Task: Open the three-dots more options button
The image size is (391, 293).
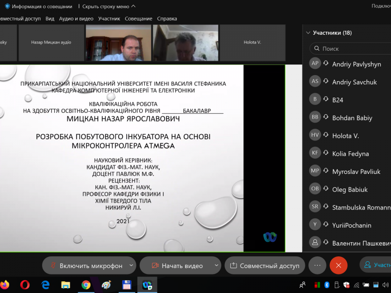Action: pos(317,265)
